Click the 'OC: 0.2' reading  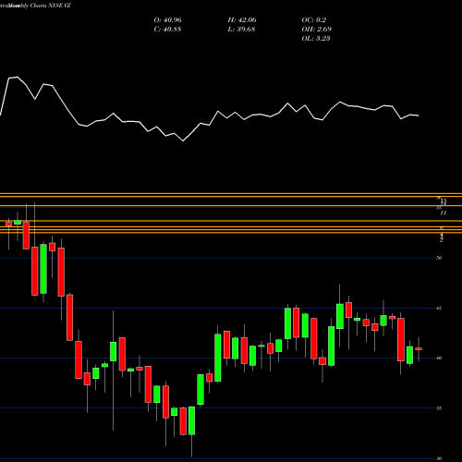(x=313, y=20)
